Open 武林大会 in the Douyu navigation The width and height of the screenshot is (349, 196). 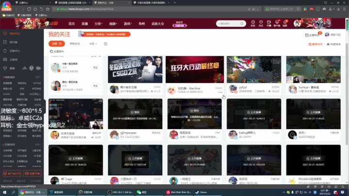158,24
